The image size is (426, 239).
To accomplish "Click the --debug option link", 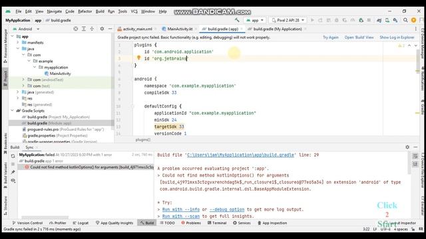I will [x=227, y=210].
